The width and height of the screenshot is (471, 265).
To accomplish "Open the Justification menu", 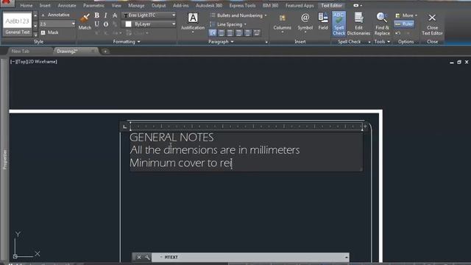I will [193, 22].
